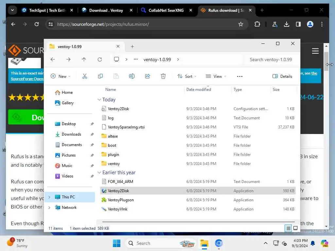Show hidden system tray icons
The height and width of the screenshot is (251, 335).
266,243
